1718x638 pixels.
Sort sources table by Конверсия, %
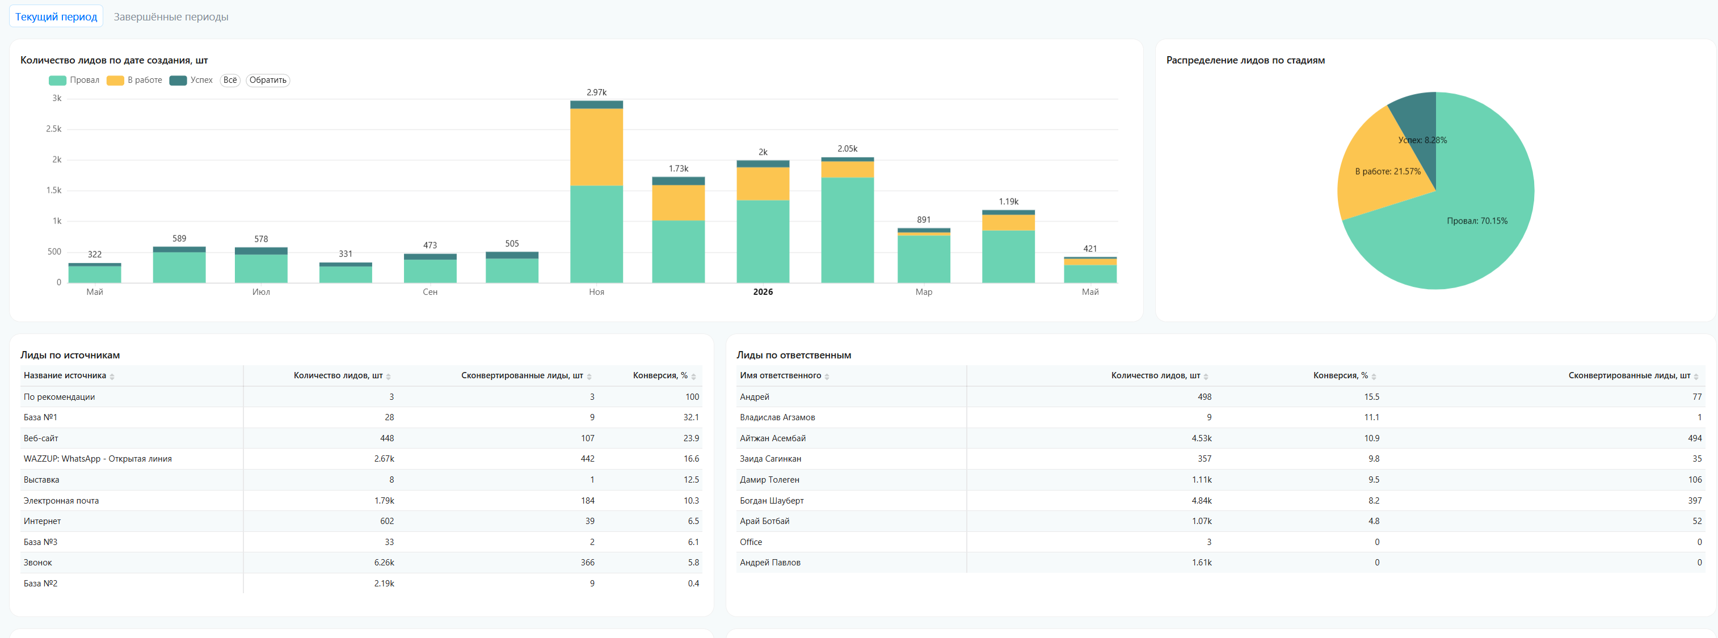point(664,376)
